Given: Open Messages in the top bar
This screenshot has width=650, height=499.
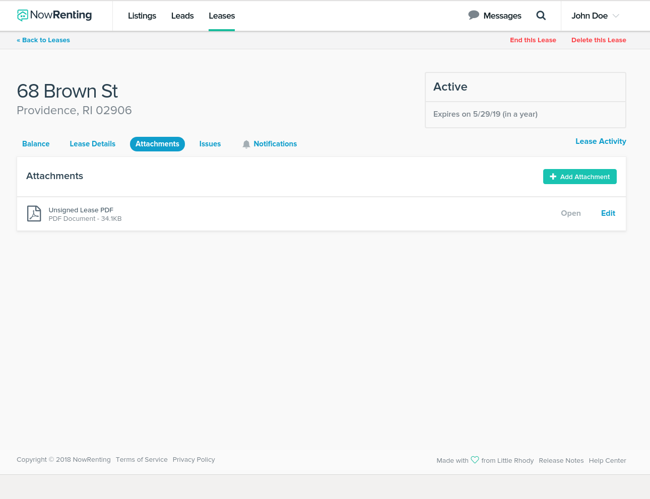Looking at the screenshot, I should pyautogui.click(x=502, y=16).
